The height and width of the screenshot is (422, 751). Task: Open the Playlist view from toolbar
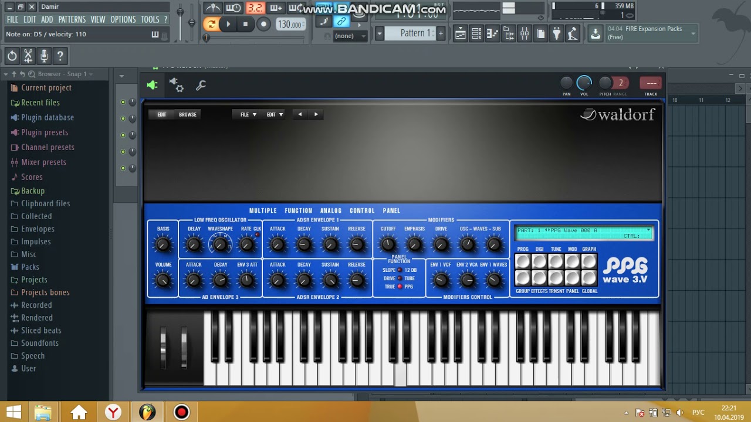point(461,34)
